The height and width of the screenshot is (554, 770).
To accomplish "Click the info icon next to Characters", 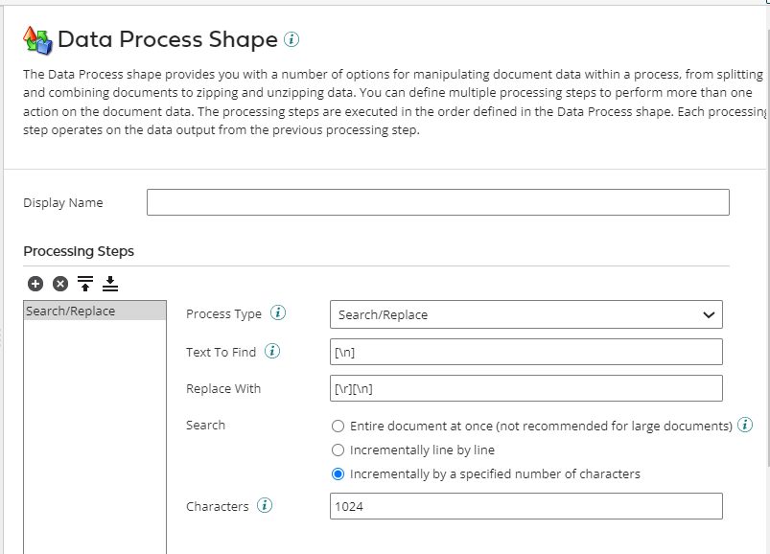I will tap(265, 505).
